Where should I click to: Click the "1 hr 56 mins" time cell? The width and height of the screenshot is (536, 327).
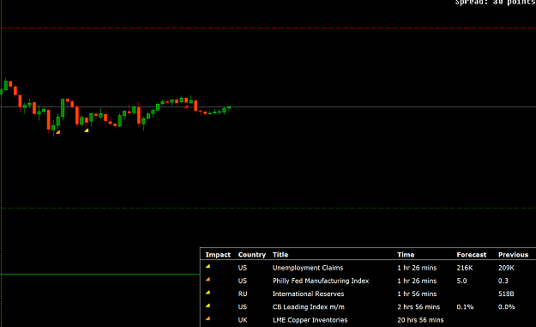coord(417,294)
